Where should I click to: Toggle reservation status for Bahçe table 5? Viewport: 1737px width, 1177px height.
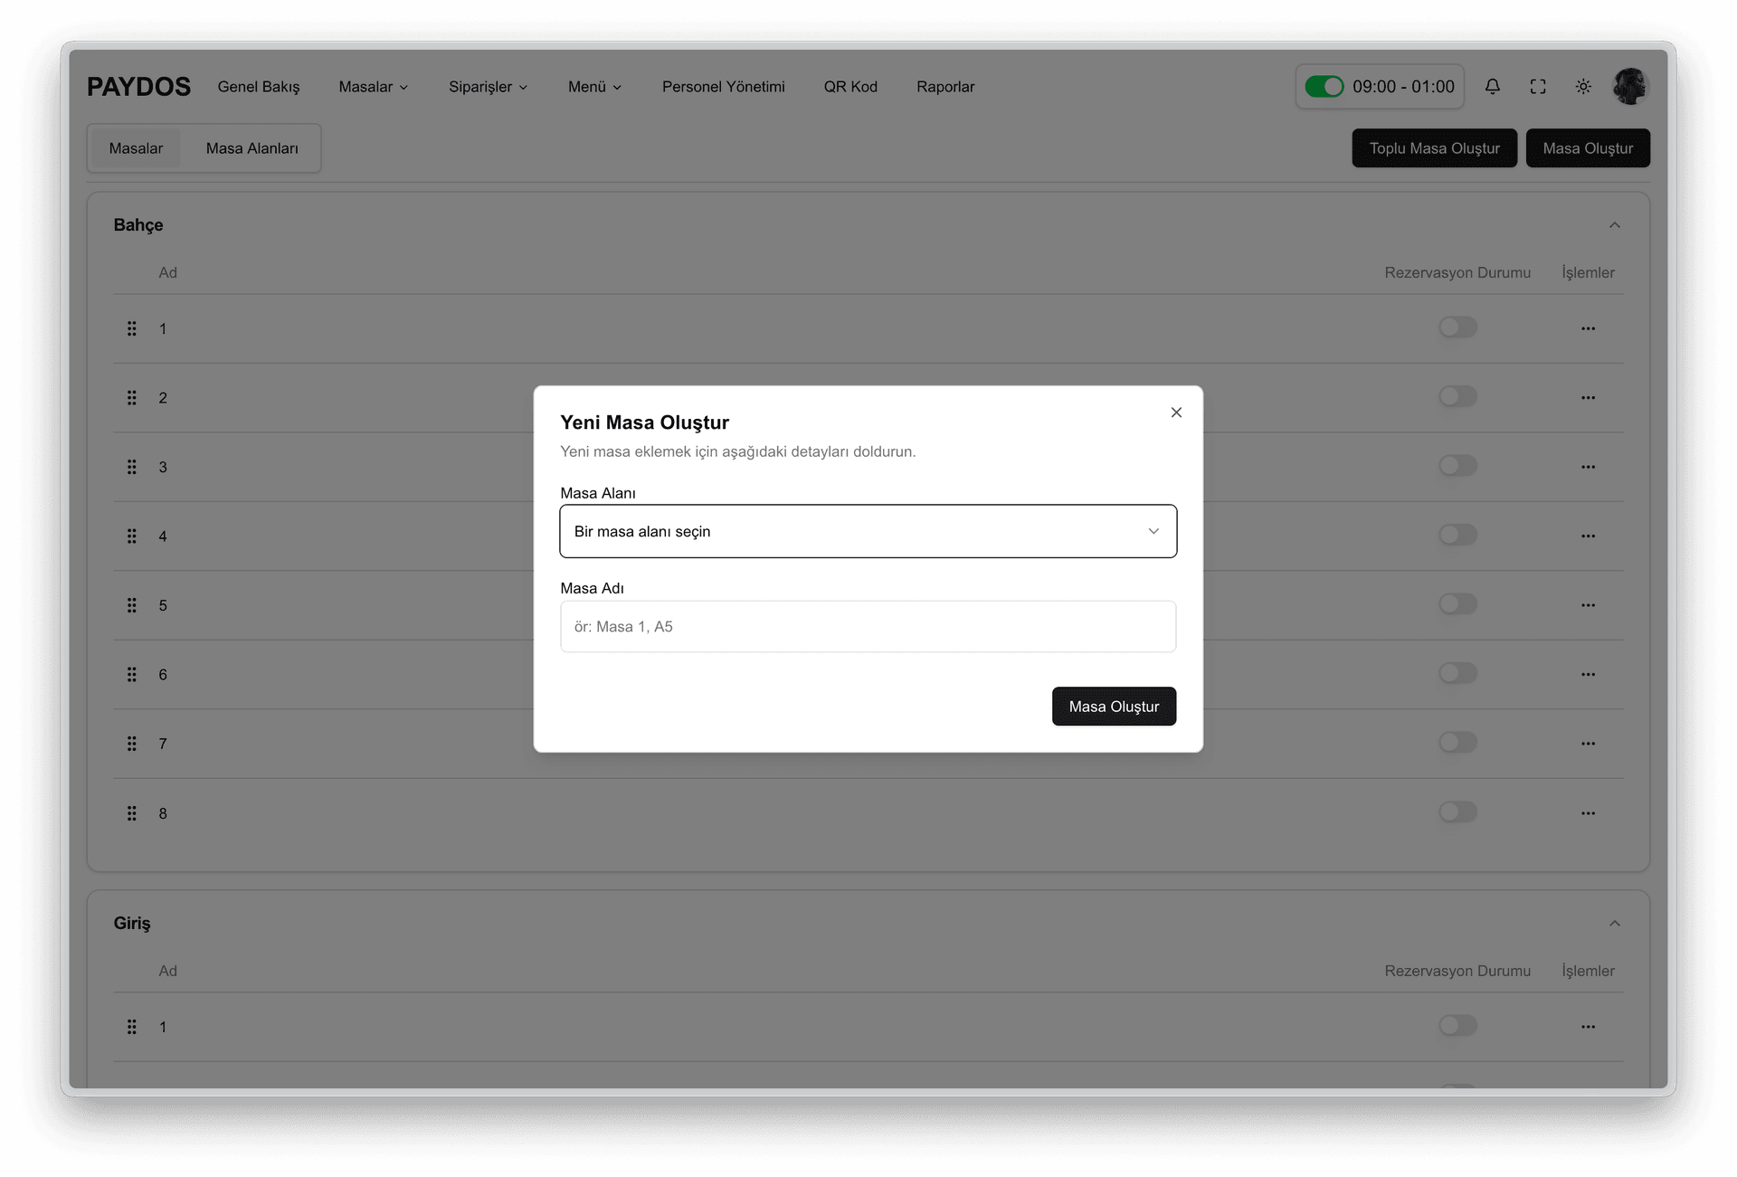(x=1457, y=604)
